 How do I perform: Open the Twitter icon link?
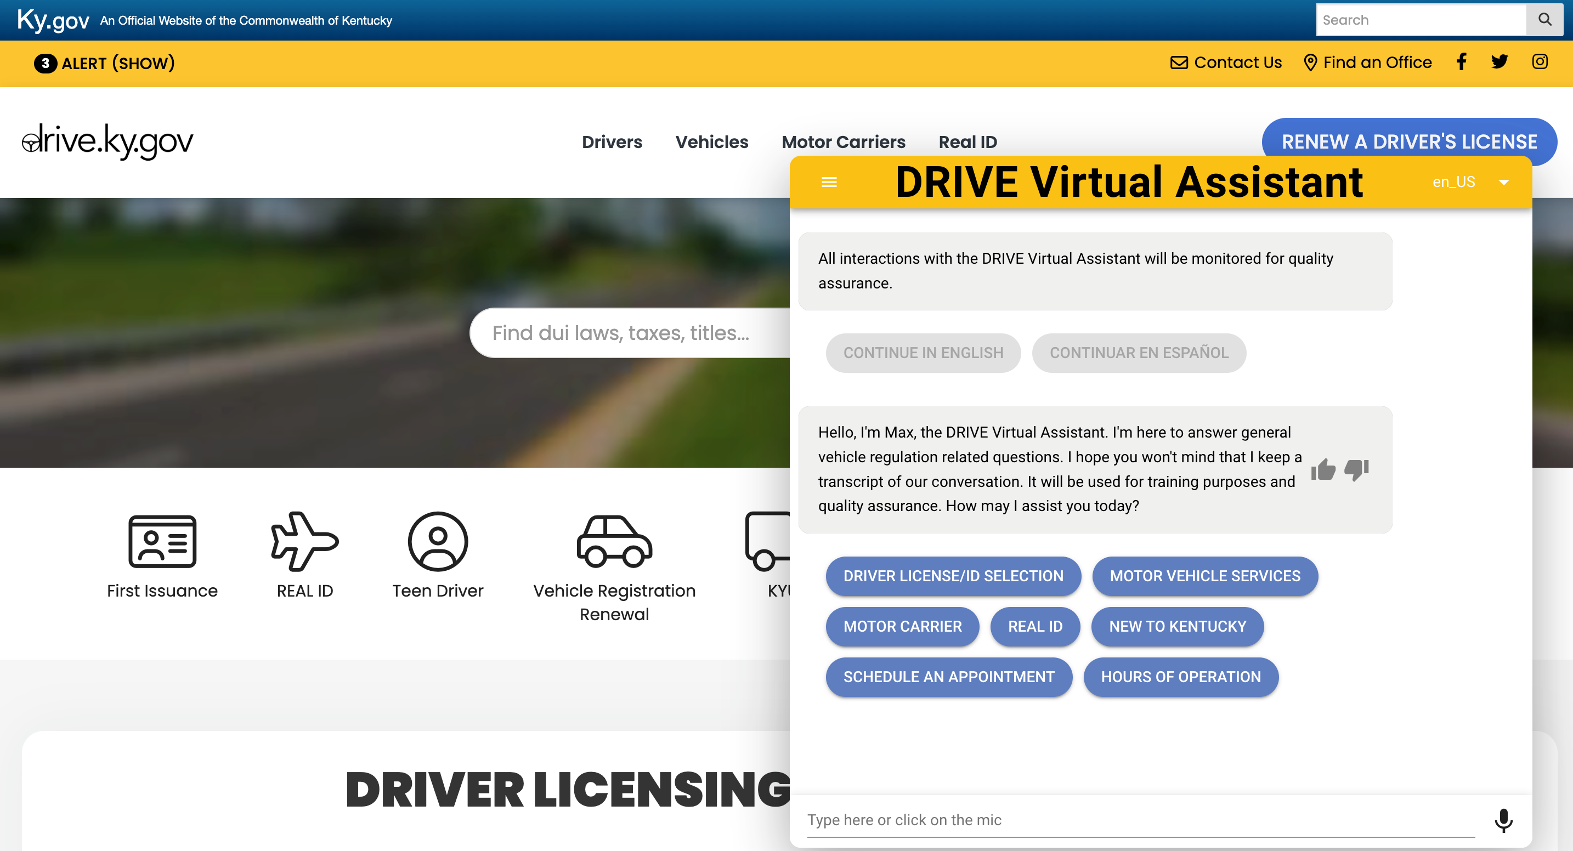(x=1499, y=61)
